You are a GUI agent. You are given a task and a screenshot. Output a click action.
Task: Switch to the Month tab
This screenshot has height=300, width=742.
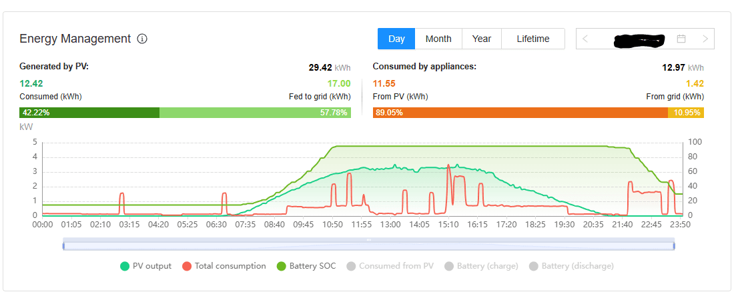click(x=438, y=39)
